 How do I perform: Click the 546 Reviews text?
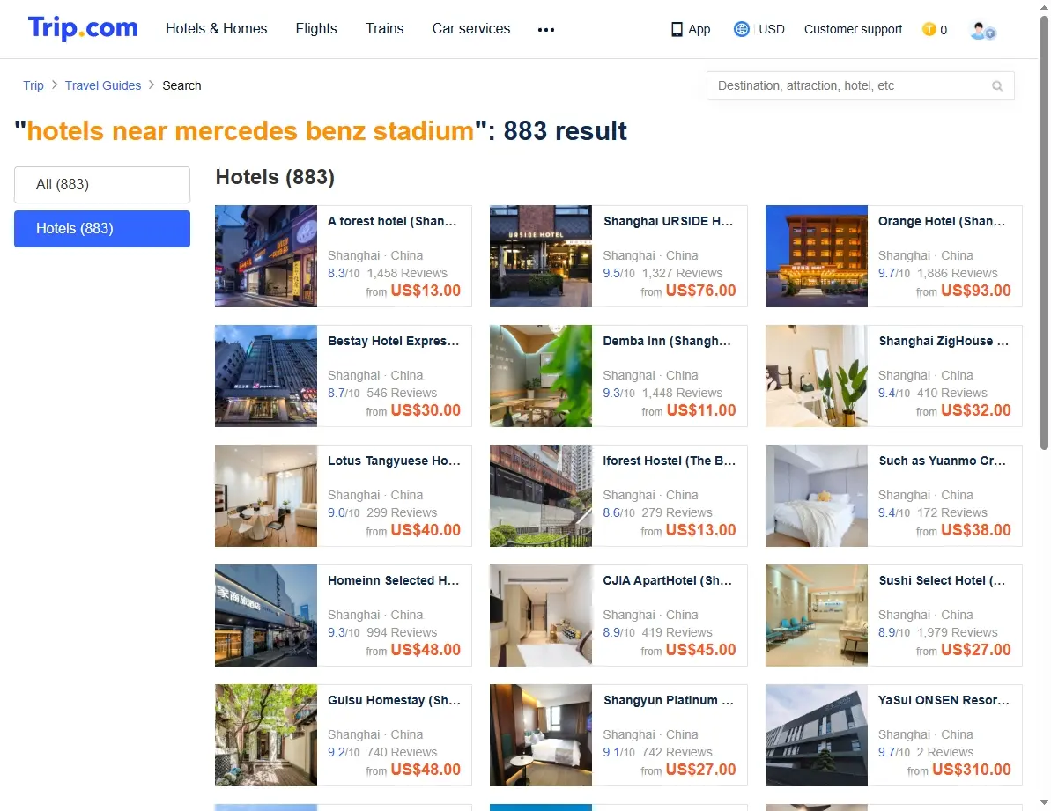pos(402,393)
